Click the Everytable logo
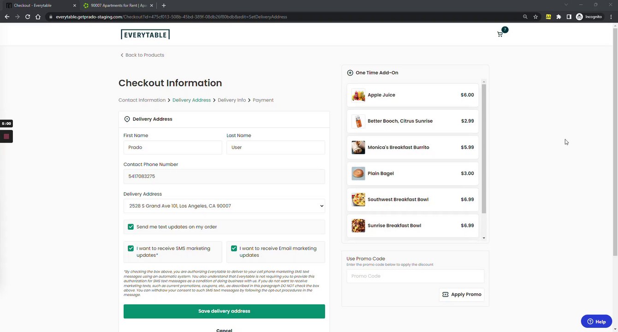This screenshot has width=618, height=332. (145, 35)
